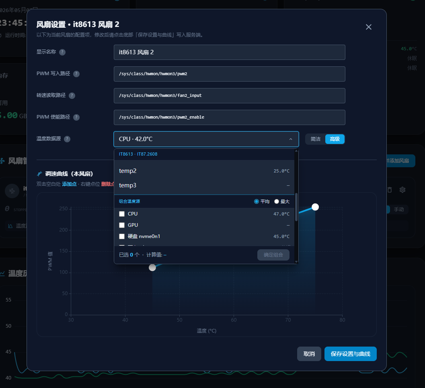Click the help icon beside 转速读取路径
This screenshot has width=425, height=388.
[72, 96]
